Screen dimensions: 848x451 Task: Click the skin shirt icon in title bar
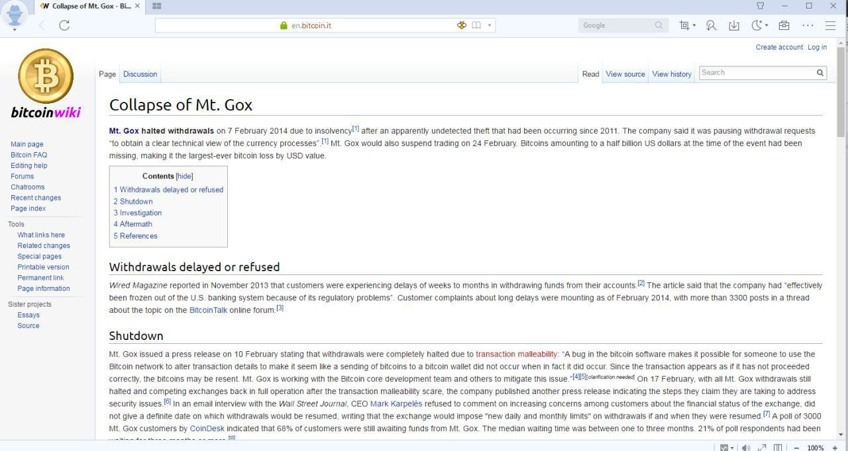click(761, 6)
